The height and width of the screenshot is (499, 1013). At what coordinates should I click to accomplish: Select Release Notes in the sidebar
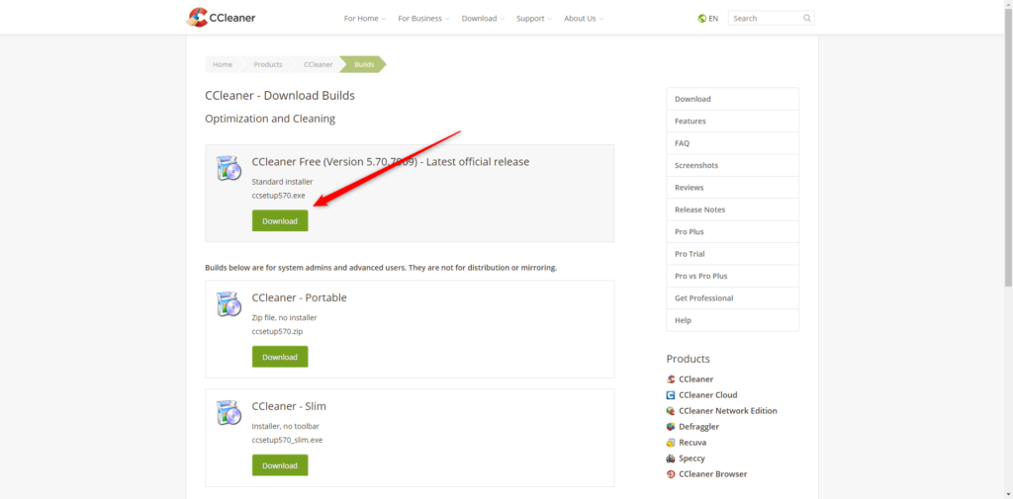(x=700, y=209)
